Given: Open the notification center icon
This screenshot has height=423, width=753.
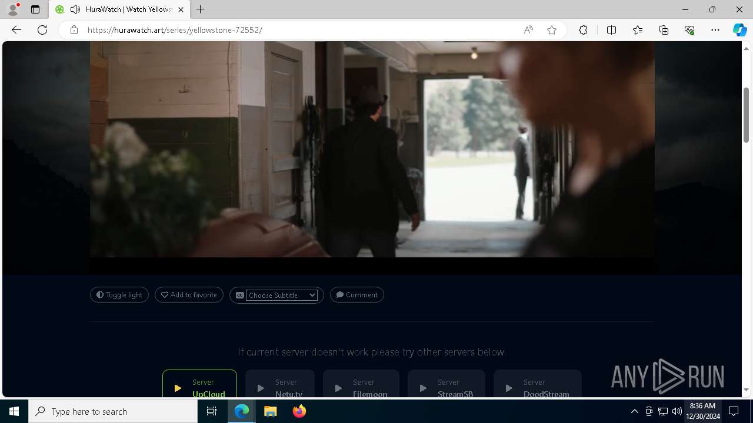Looking at the screenshot, I should (734, 411).
